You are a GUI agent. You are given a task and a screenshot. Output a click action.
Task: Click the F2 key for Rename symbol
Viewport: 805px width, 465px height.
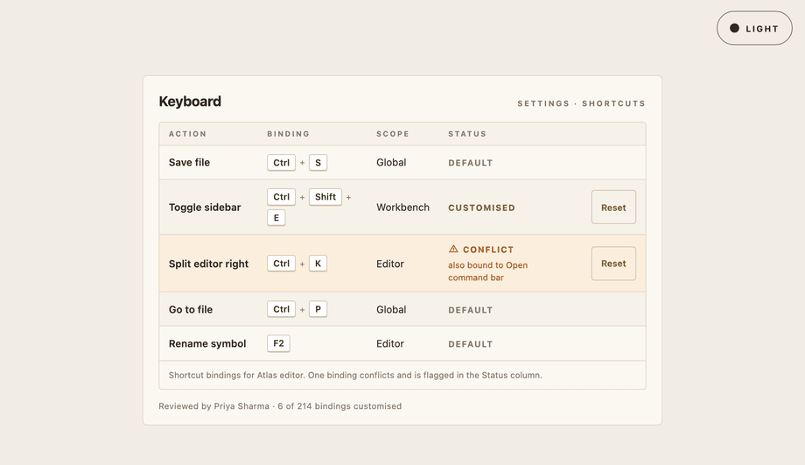tap(278, 343)
